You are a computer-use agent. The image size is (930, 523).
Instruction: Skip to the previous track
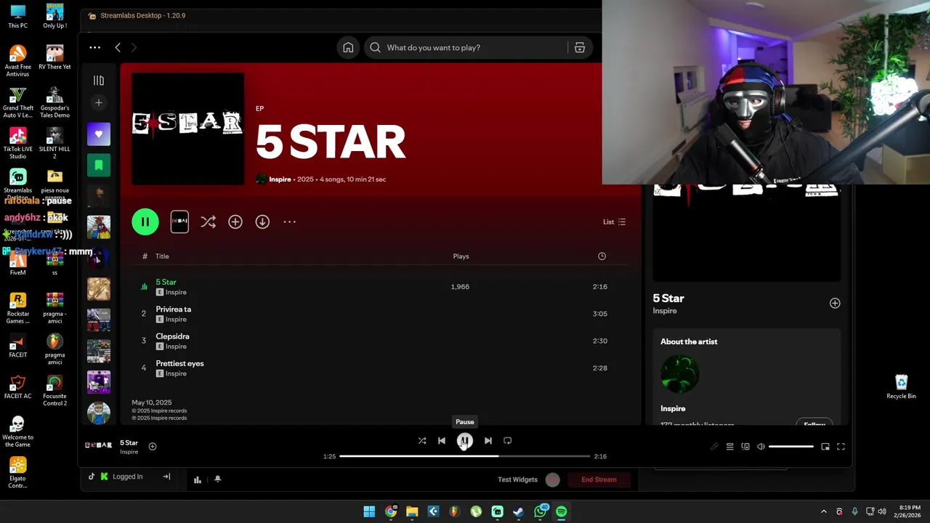point(442,441)
